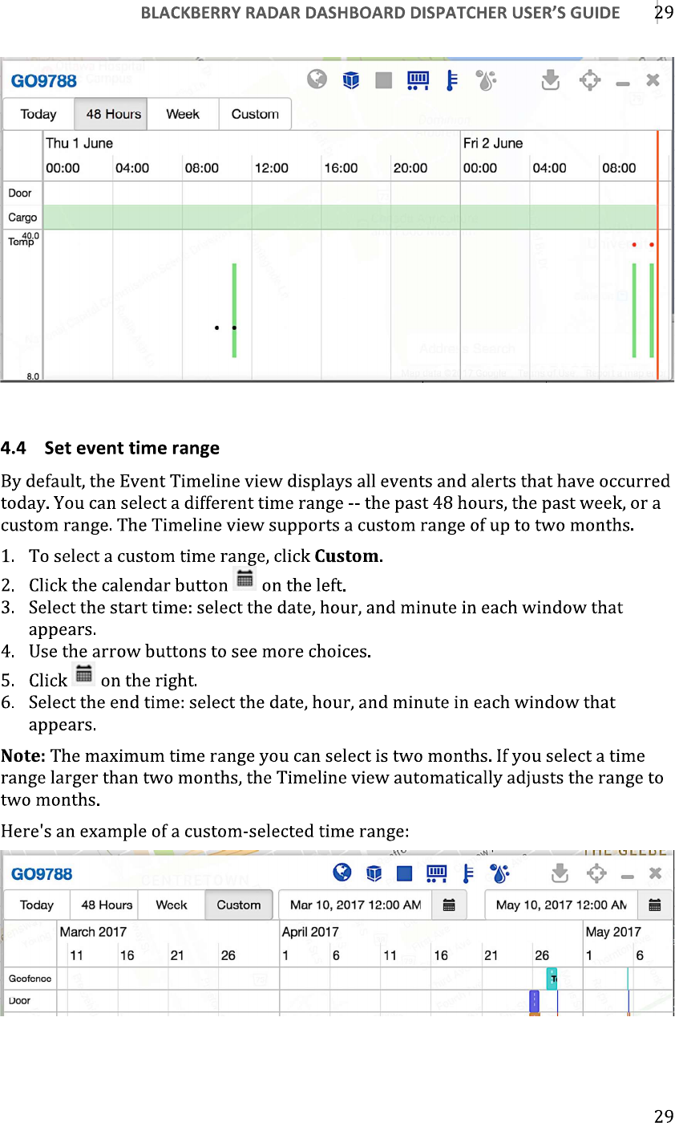
Task: Click the crosshair locate icon in the Custom range panel
Action: click(596, 873)
